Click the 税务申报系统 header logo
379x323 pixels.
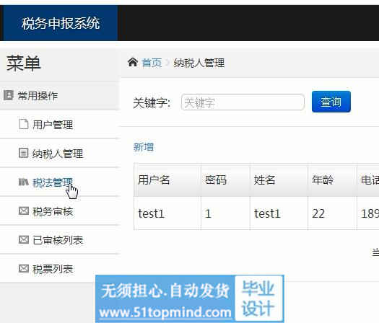click(61, 23)
